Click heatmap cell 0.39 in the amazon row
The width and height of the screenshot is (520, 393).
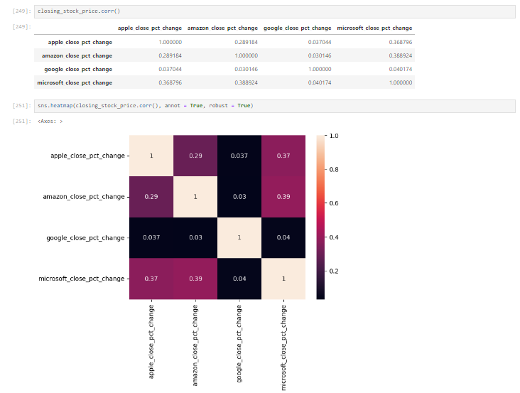[x=283, y=197]
